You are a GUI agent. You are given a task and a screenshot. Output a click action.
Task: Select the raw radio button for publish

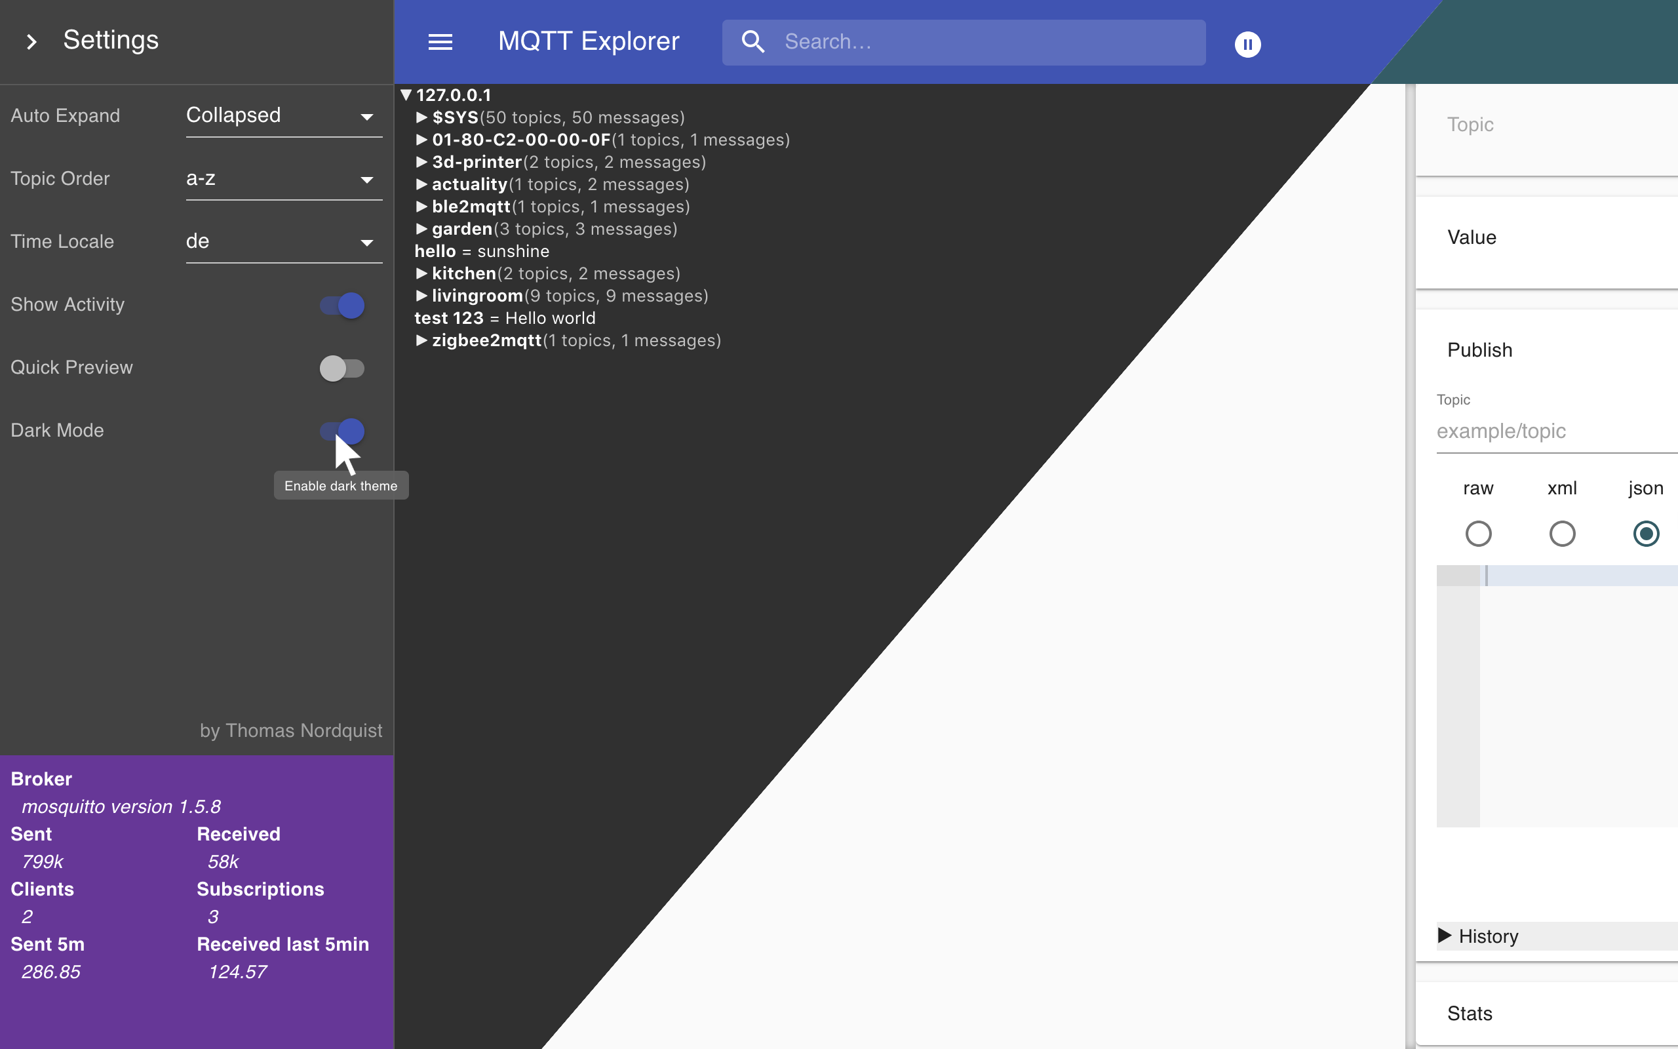coord(1479,532)
